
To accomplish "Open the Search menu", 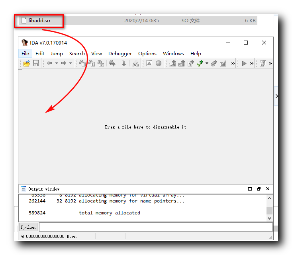I will tap(77, 54).
